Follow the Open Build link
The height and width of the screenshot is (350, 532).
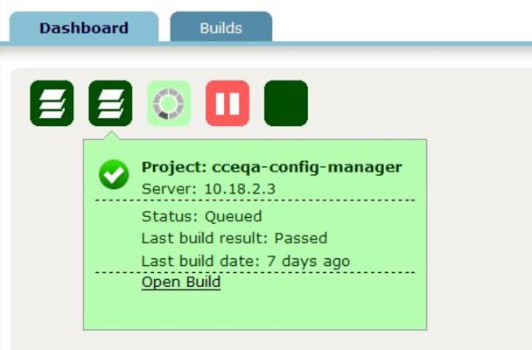181,282
